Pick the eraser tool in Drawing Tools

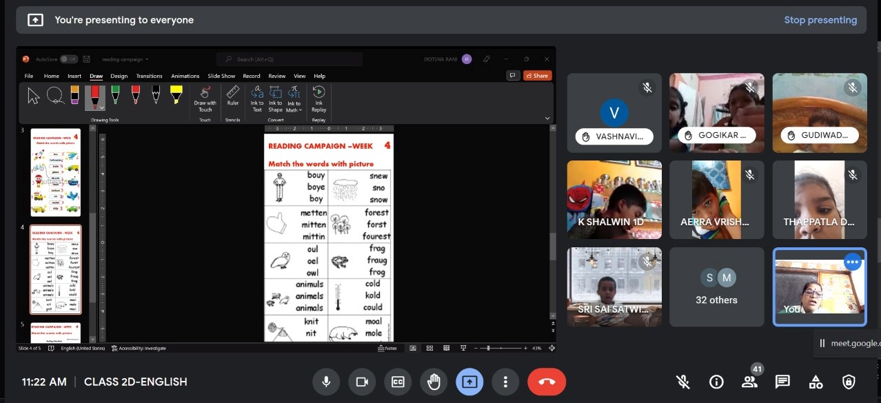point(74,95)
